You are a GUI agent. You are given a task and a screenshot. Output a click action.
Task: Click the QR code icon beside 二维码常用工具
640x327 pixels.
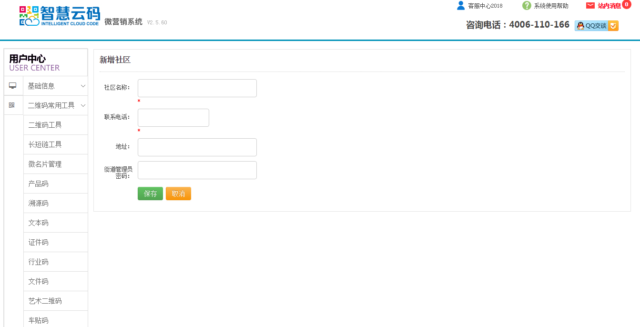(12, 105)
